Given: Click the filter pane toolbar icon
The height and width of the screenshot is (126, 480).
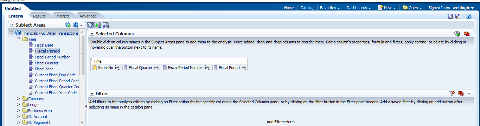Looking at the screenshot, I should click(x=90, y=25).
